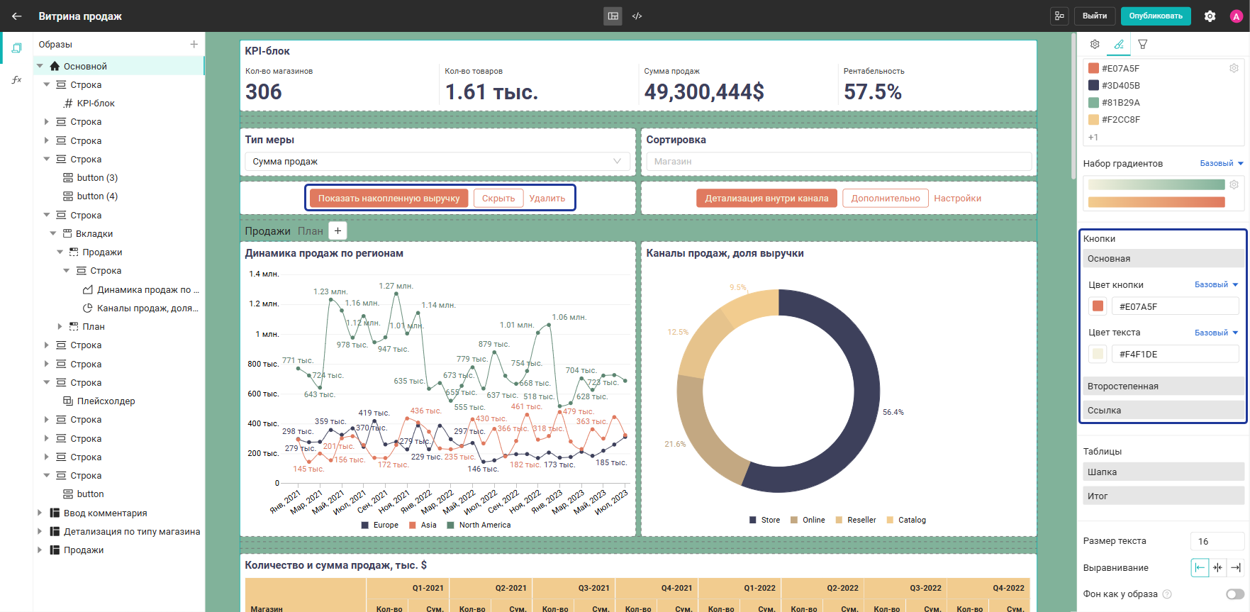
Task: Select Каналы продаж chart in the tree
Action: click(147, 308)
